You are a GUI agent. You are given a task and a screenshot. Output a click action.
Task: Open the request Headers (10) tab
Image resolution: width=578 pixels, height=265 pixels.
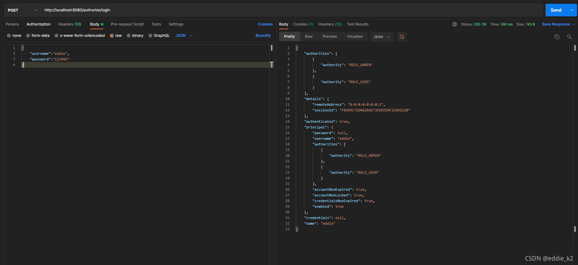[x=70, y=24]
